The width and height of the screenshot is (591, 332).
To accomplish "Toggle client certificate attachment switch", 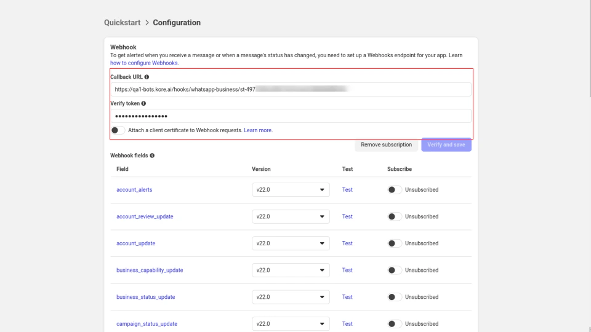I will tap(118, 130).
